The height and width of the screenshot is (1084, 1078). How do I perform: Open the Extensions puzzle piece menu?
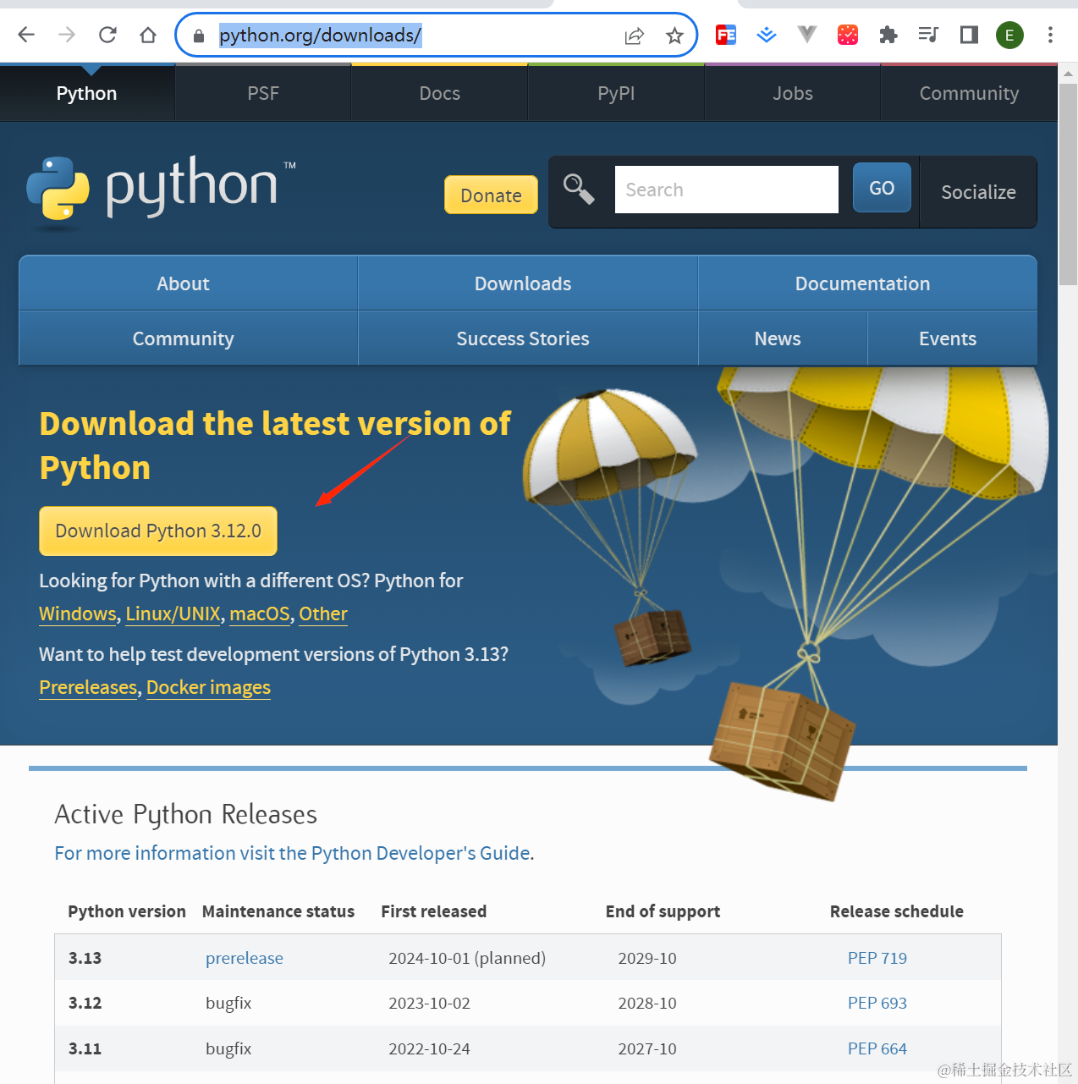point(888,35)
